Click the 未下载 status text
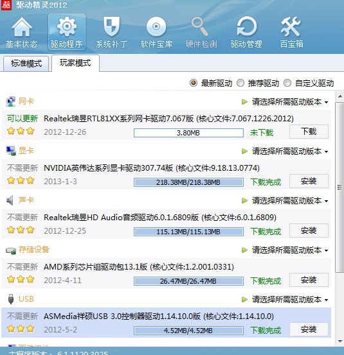The image size is (344, 355). [x=262, y=133]
